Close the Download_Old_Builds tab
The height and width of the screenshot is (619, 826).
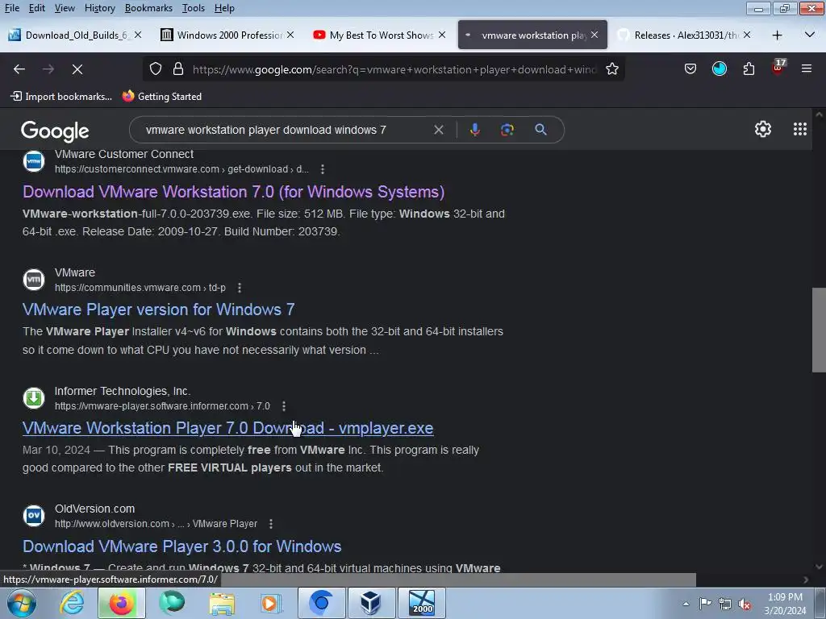[x=137, y=35]
